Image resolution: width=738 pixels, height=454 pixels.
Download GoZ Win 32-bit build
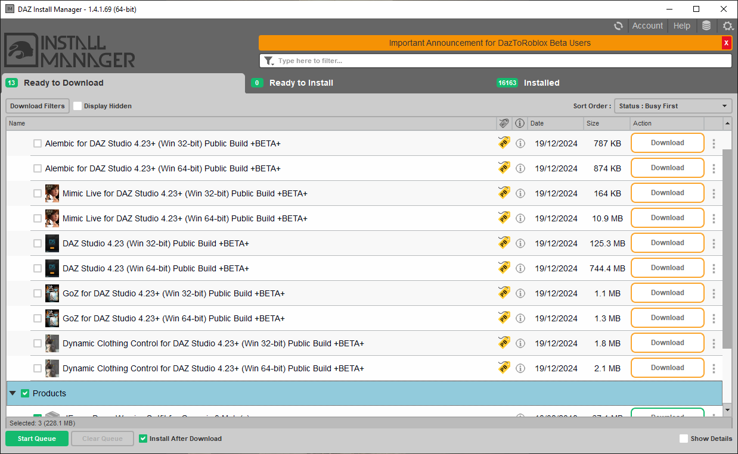tap(668, 293)
